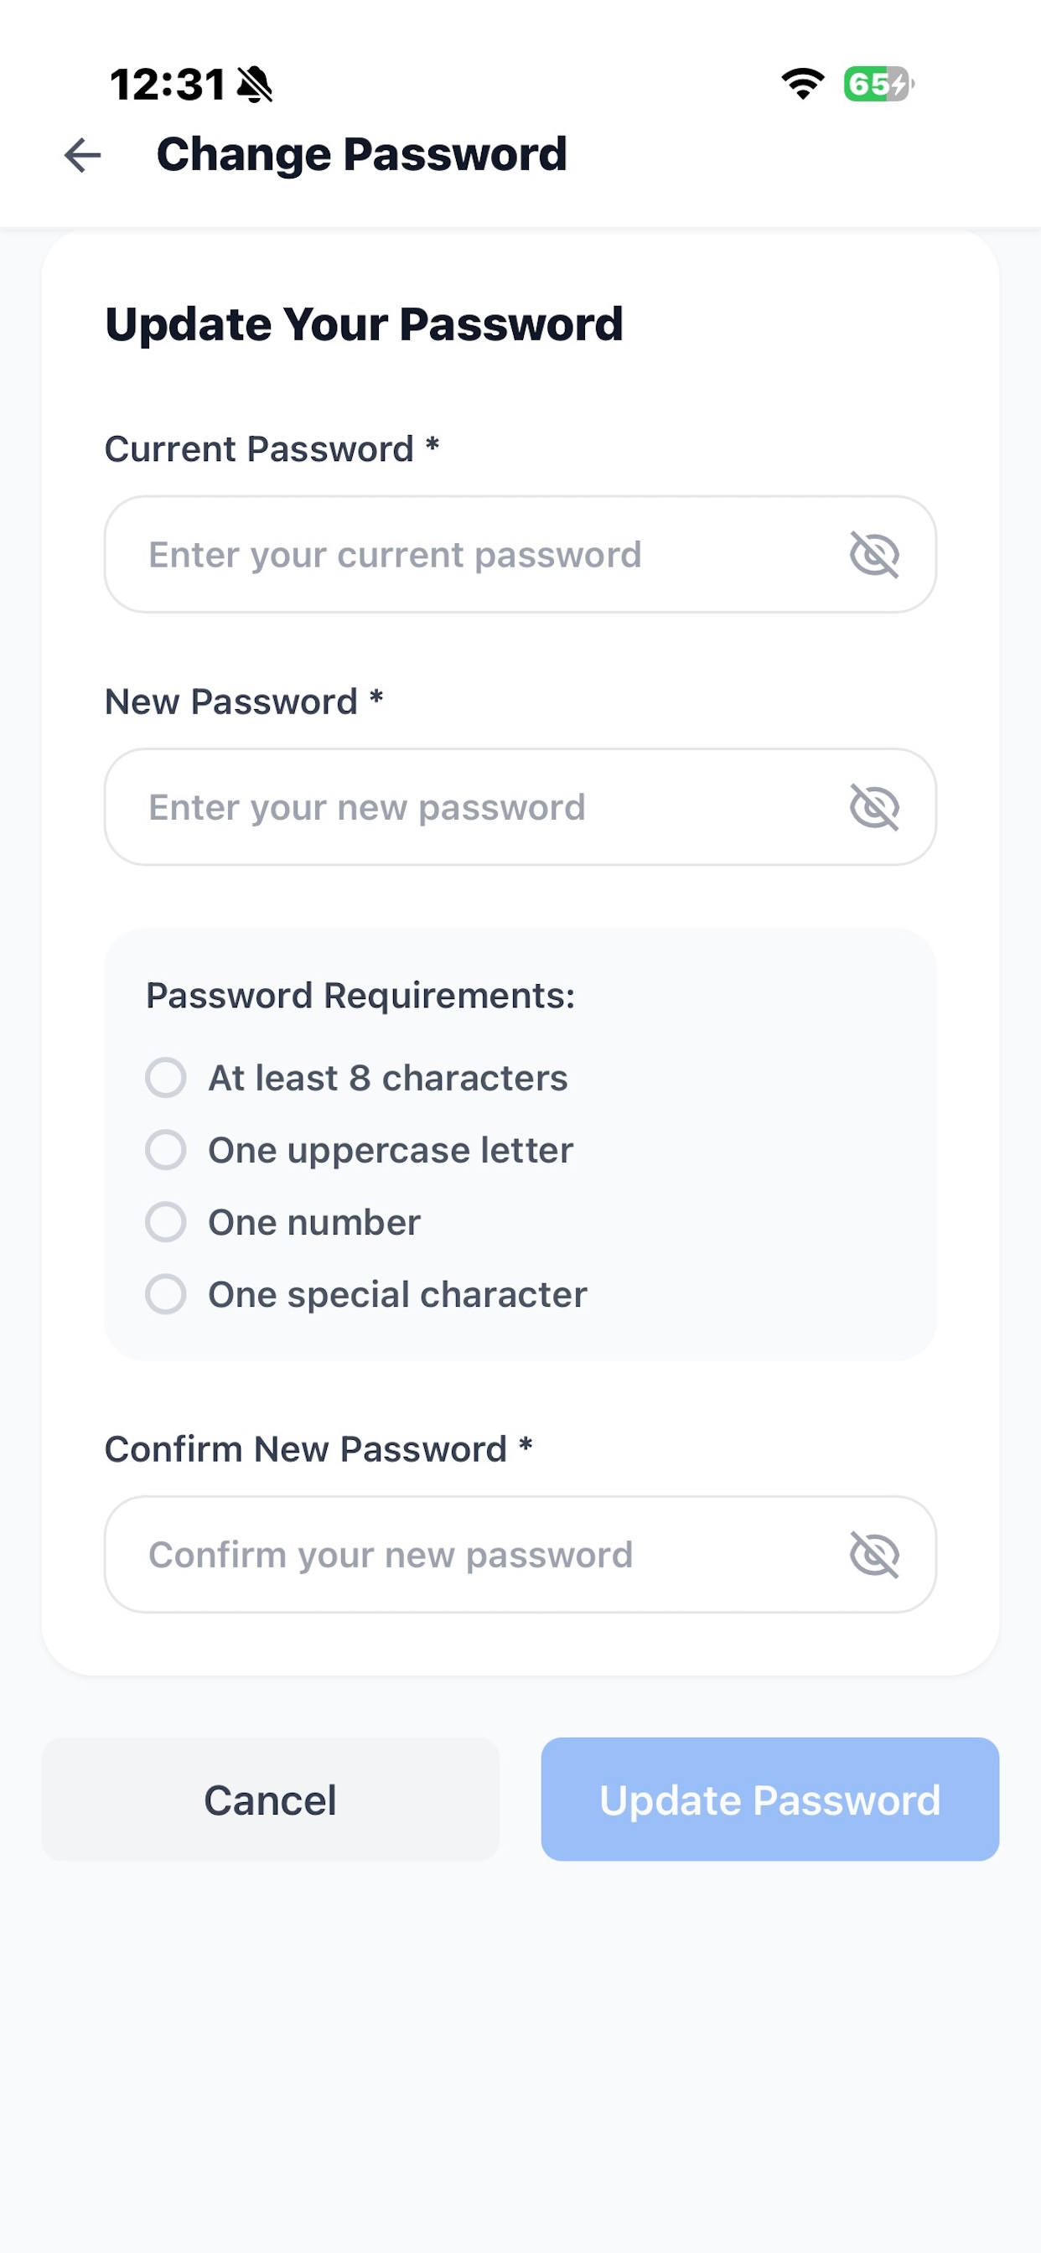Select the 'At least 8 characters' circle

pyautogui.click(x=165, y=1078)
